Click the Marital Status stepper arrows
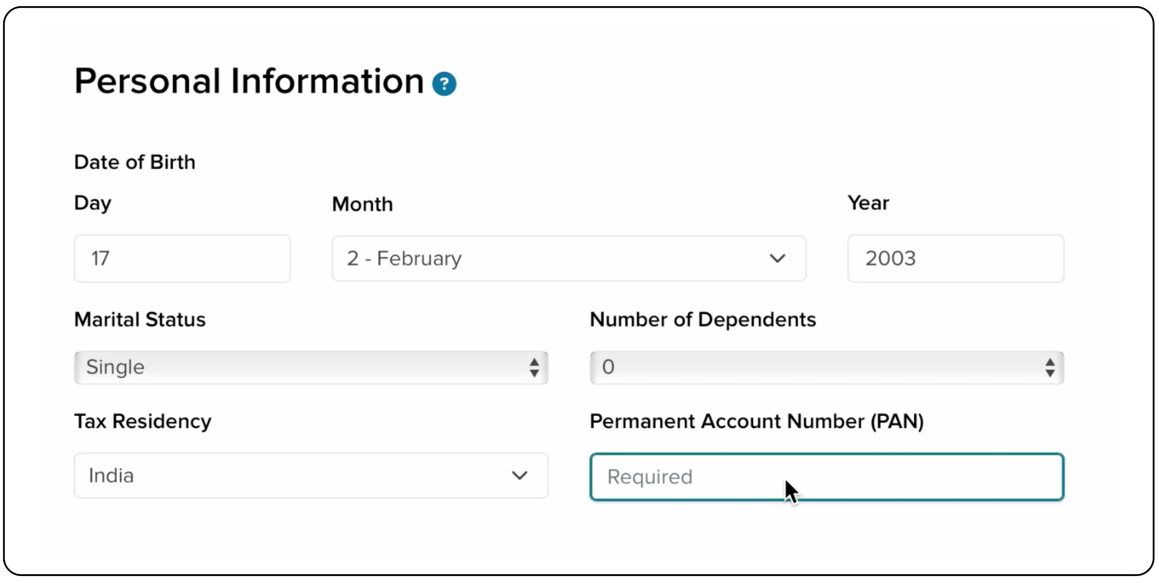Viewport: 1159px width, 583px height. pyautogui.click(x=535, y=367)
